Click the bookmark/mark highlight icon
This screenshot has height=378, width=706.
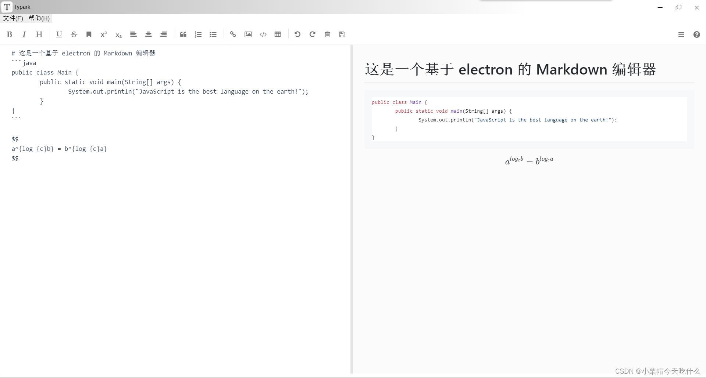(x=89, y=34)
